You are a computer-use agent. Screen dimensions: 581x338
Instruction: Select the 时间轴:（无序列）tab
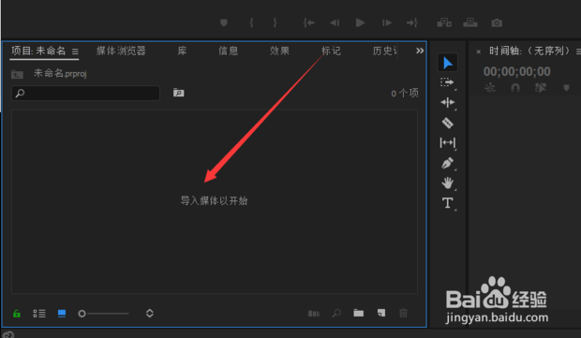click(x=529, y=51)
